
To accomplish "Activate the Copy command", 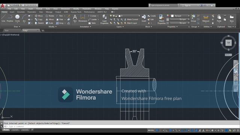I will coord(39,19).
